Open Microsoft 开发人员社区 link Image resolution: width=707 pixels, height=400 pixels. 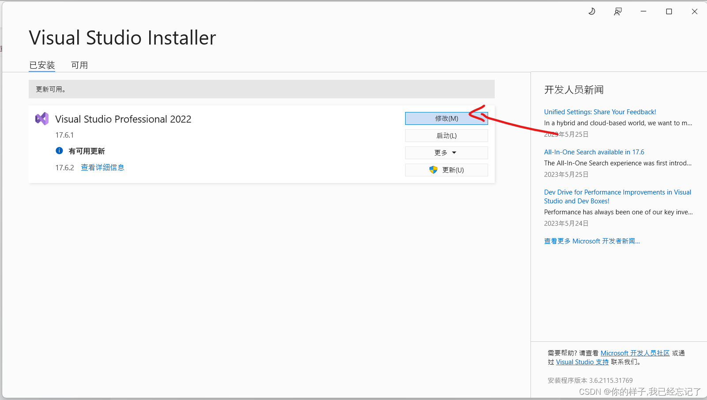click(x=635, y=353)
